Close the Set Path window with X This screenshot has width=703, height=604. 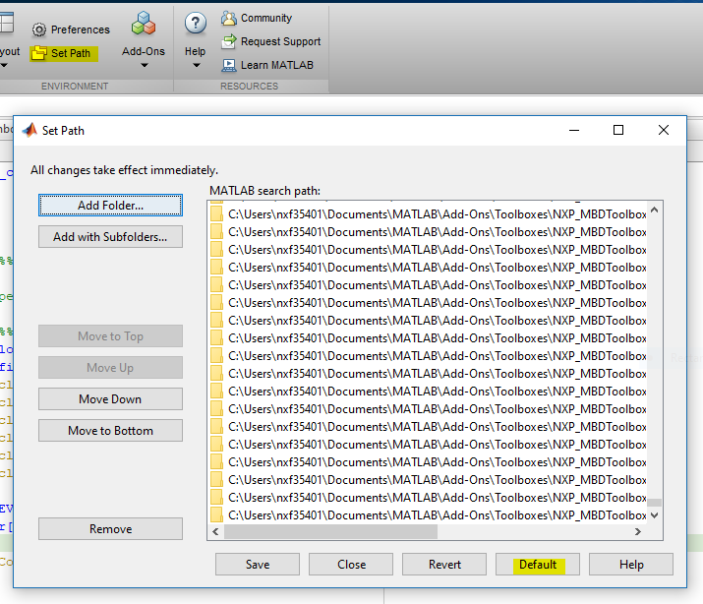664,130
